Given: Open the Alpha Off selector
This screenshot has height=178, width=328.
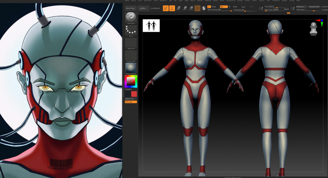Looking at the screenshot, I should coord(131,43).
